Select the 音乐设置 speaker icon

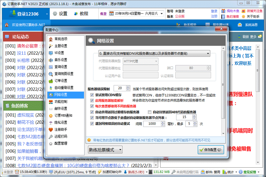(x=51, y=60)
